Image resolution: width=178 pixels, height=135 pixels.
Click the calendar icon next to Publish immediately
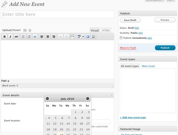tap(121, 38)
